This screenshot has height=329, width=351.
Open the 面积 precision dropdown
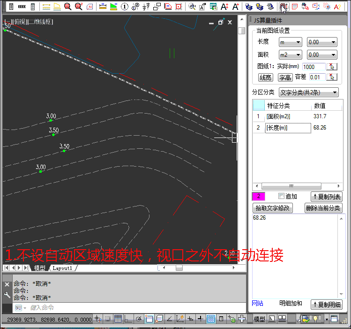click(321, 55)
